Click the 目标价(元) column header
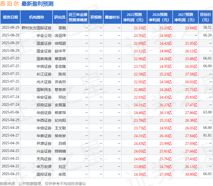This screenshot has width=213, height=186. pos(206,17)
